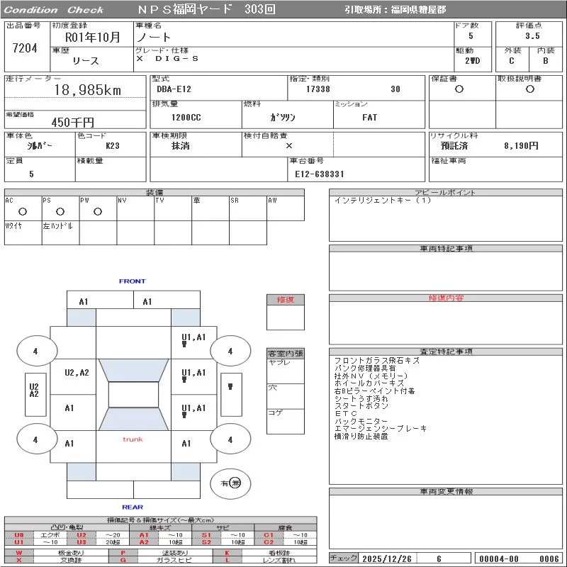Click the red 修復 header box
567x567 pixels.
tap(286, 300)
